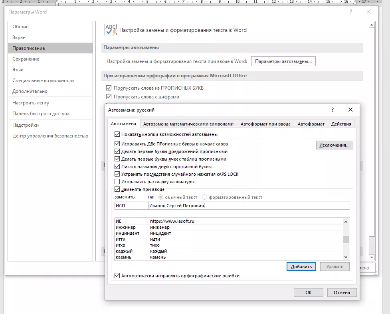
Task: Toggle cAPS LOCK correction checkbox
Action: click(117, 174)
